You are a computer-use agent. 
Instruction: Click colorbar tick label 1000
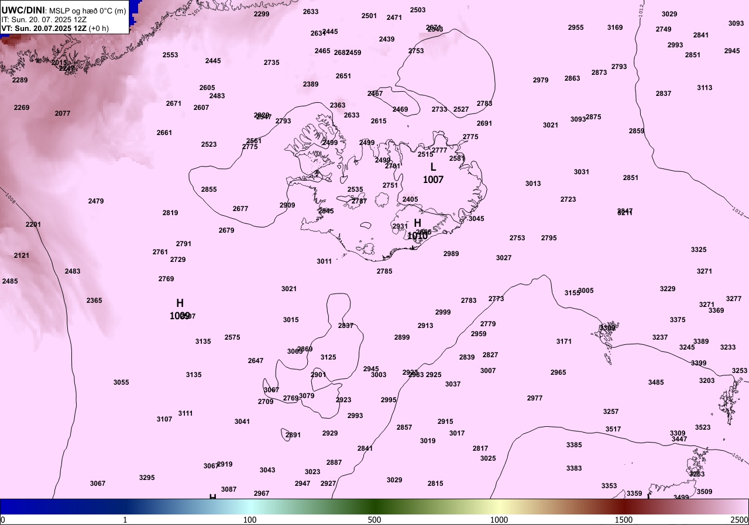point(499,520)
